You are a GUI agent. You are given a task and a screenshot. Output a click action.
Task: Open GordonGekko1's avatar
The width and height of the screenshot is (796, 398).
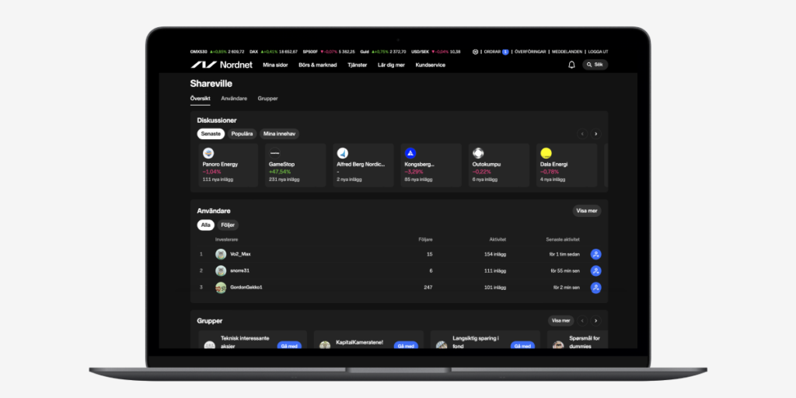point(221,288)
